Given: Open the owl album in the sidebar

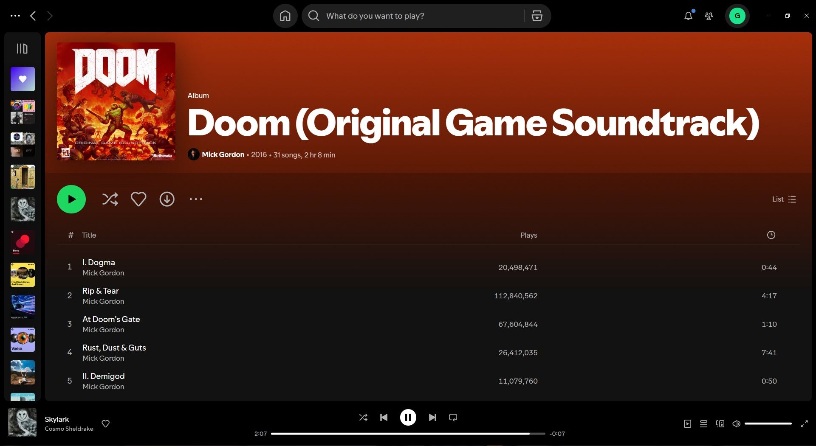Looking at the screenshot, I should tap(23, 209).
